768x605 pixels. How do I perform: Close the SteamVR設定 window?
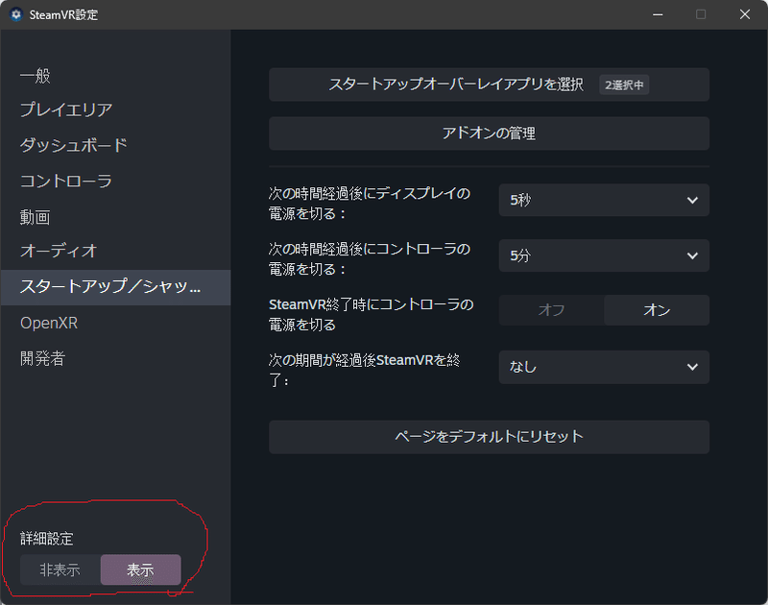click(745, 14)
